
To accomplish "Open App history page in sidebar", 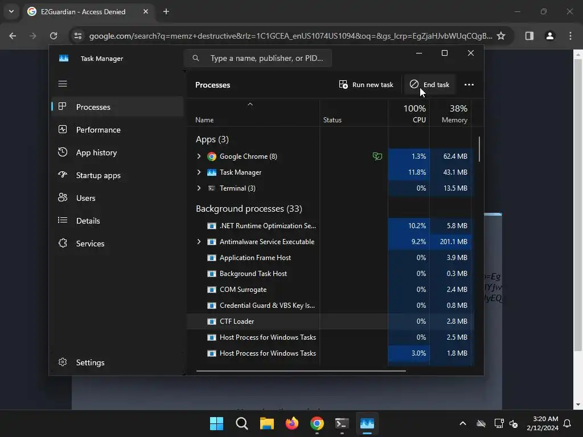I will click(117, 152).
